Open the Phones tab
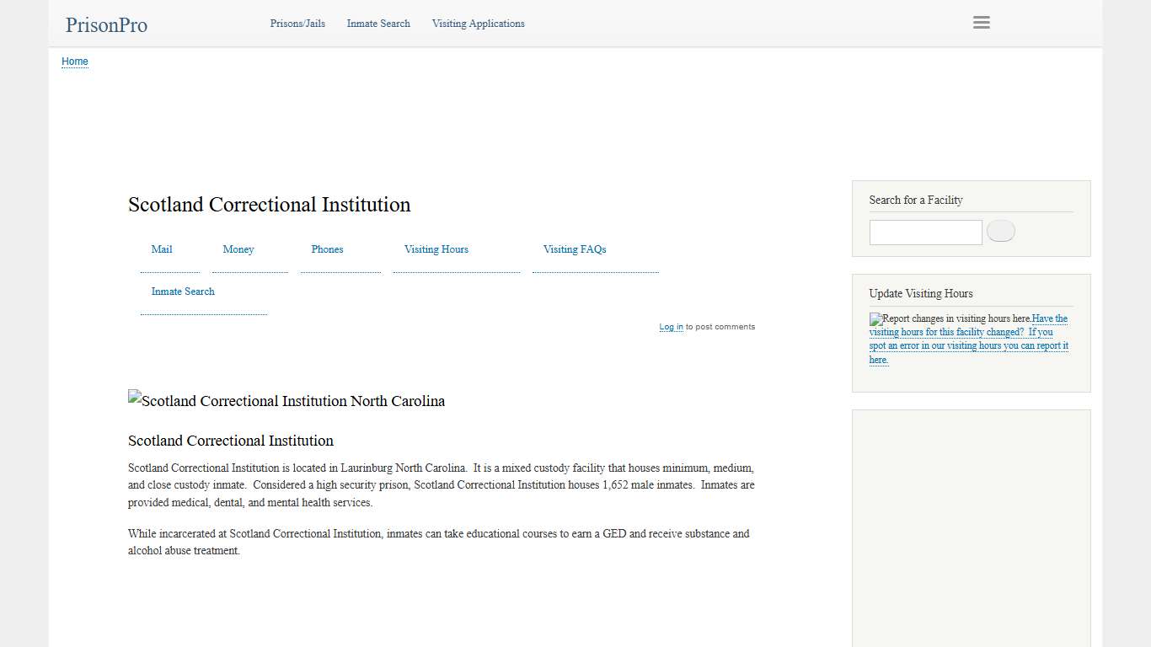Viewport: 1151px width, 647px height. coord(327,249)
